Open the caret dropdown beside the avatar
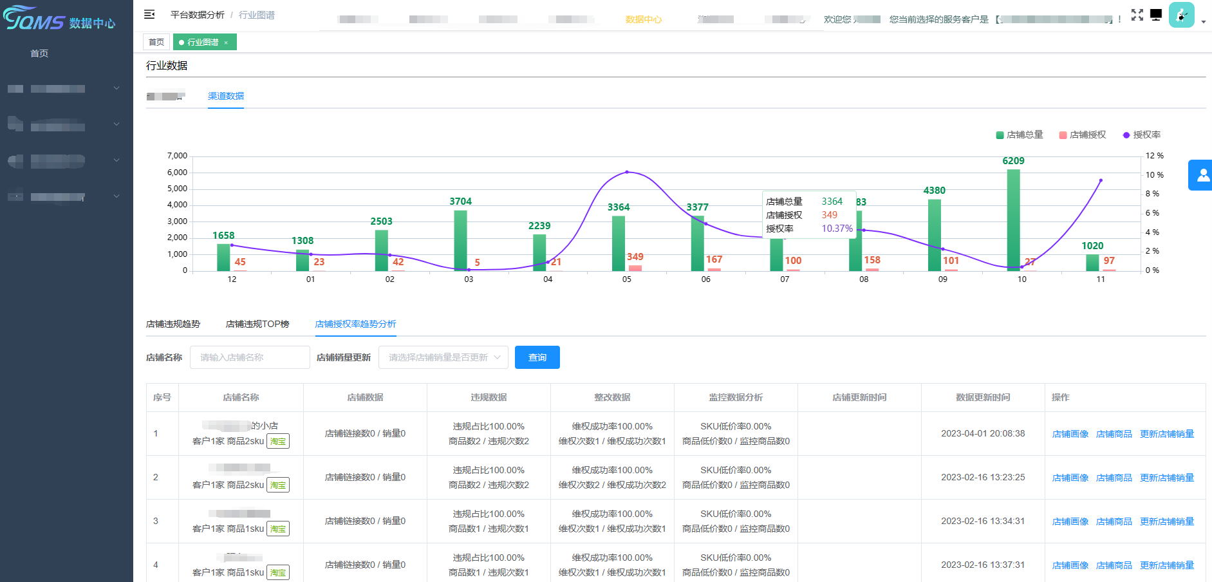1212x582 pixels. coord(1204,22)
